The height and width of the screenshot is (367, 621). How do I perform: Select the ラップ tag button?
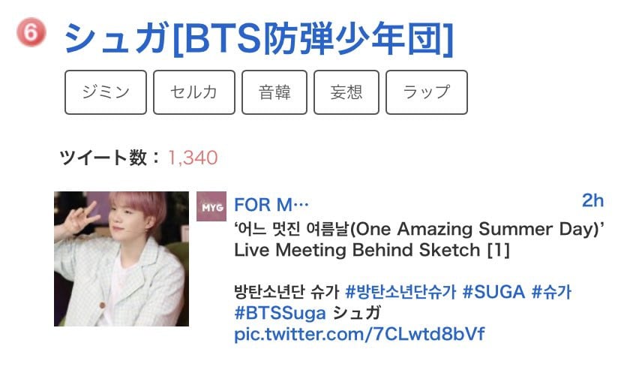[427, 92]
